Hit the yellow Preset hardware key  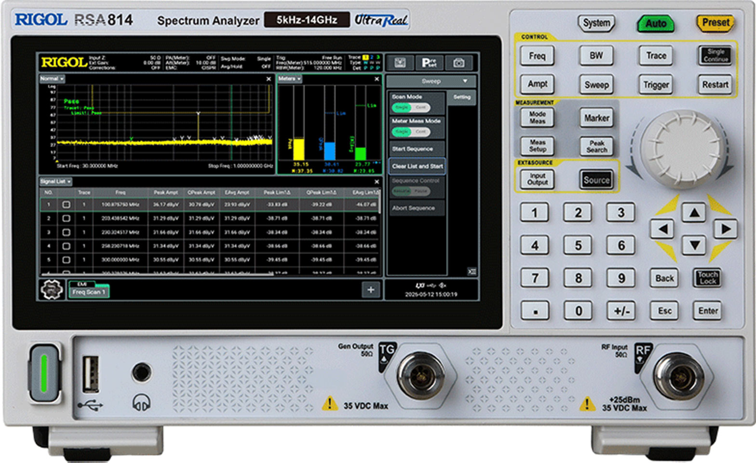click(715, 23)
